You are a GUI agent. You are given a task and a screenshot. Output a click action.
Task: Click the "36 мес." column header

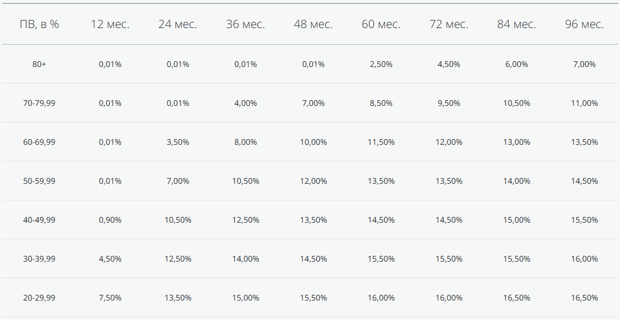pos(245,25)
